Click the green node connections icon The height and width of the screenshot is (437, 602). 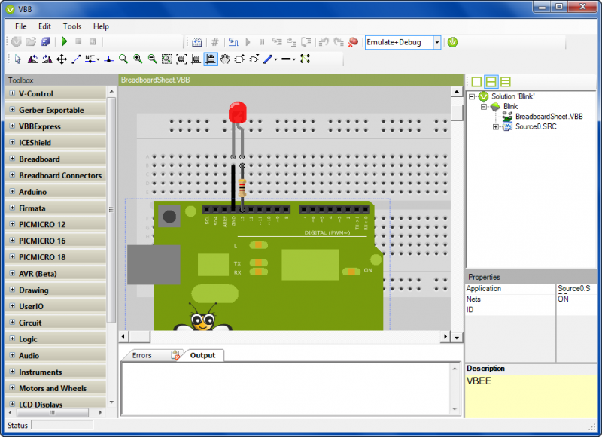click(306, 59)
